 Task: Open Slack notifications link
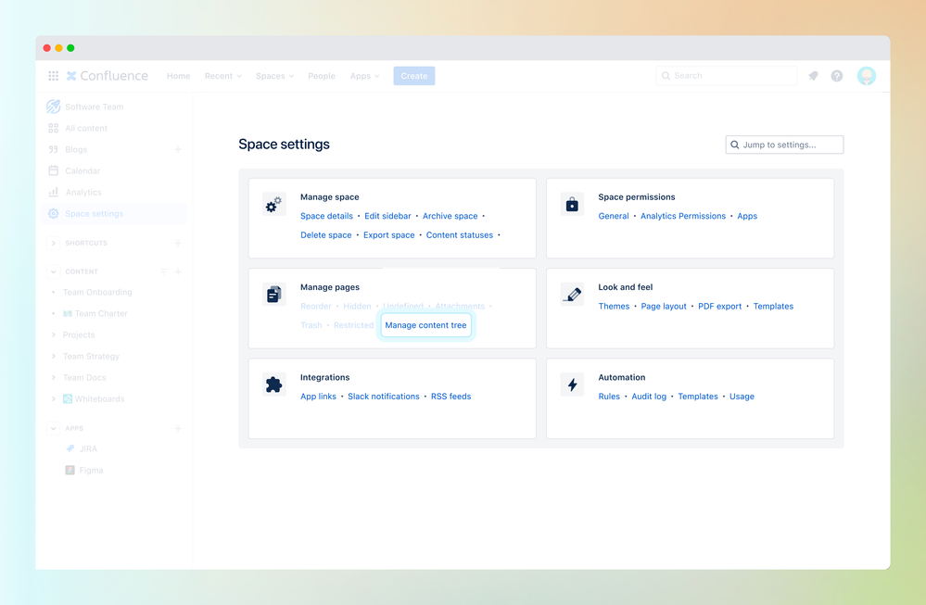383,396
